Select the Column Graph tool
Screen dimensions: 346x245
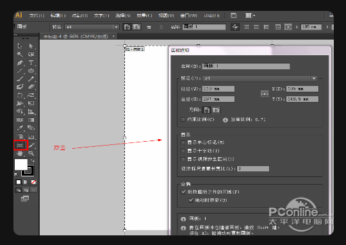(x=31, y=137)
